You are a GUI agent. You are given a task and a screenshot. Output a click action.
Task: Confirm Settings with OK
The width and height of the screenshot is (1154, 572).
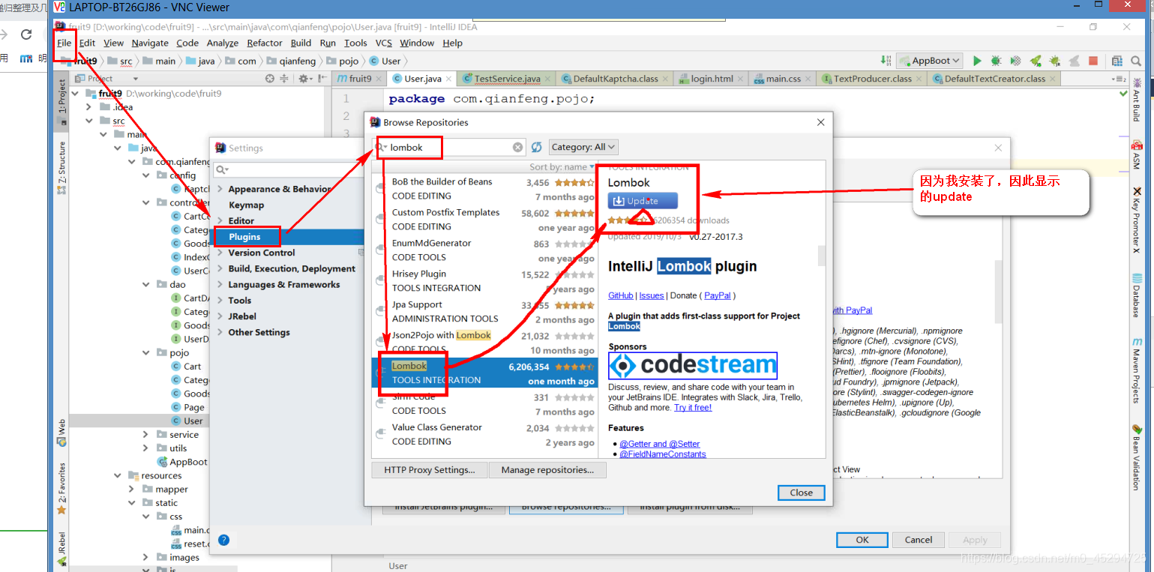pos(862,540)
